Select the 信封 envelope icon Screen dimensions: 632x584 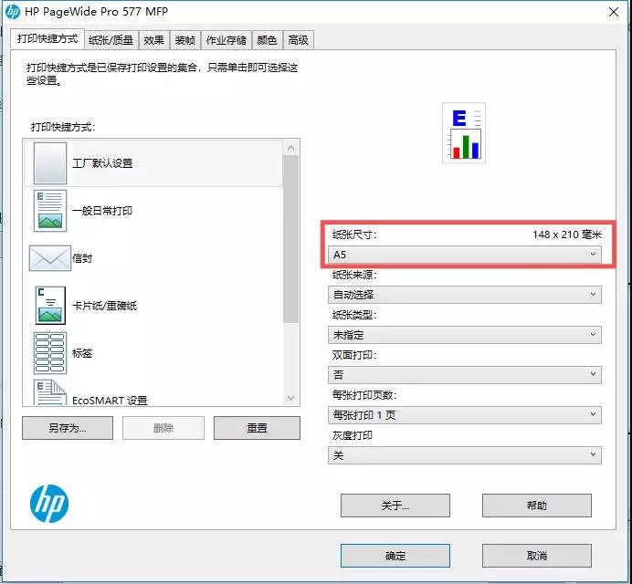coord(50,258)
